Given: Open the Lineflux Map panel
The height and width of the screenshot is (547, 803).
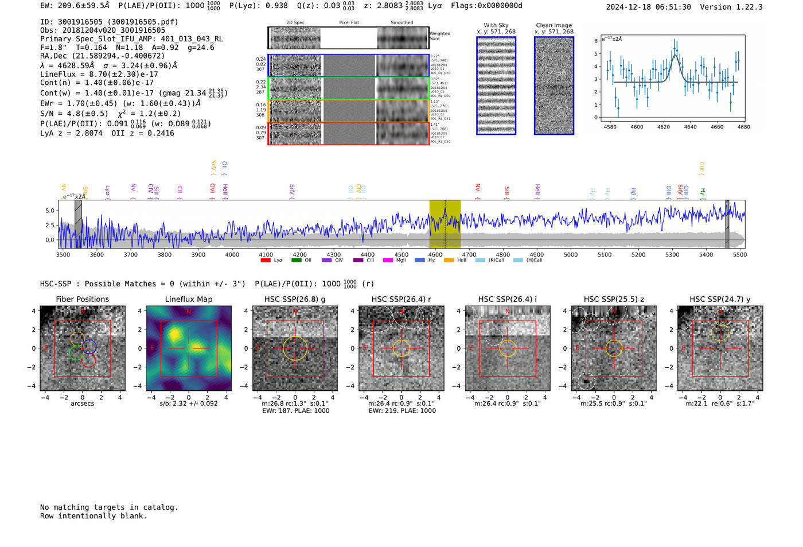Looking at the screenshot, I should [x=189, y=348].
